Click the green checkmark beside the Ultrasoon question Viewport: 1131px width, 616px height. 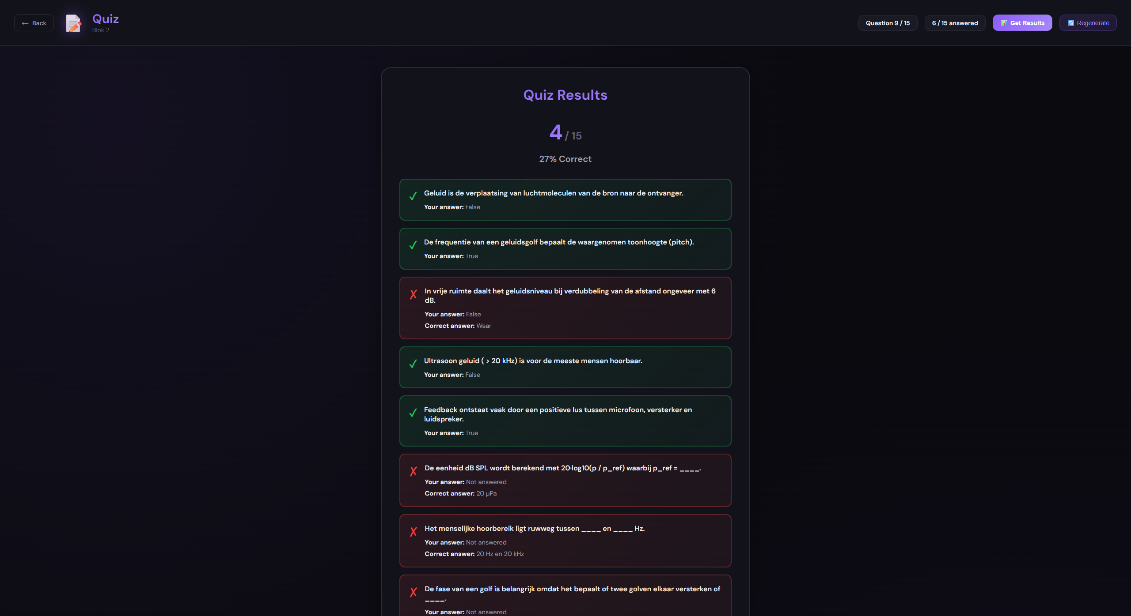413,364
